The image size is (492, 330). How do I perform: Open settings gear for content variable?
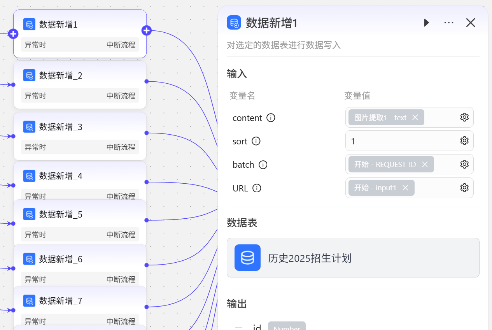click(464, 118)
